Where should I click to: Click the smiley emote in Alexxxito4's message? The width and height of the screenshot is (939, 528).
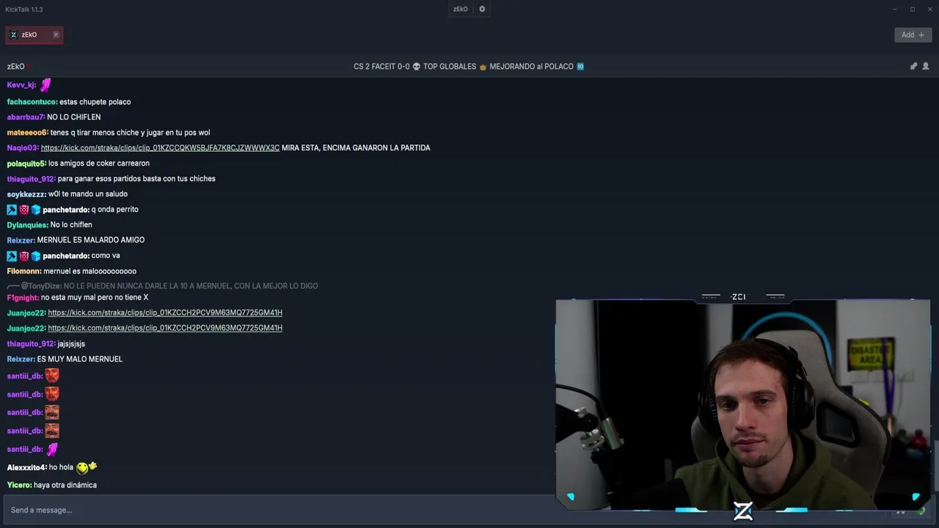click(x=87, y=467)
